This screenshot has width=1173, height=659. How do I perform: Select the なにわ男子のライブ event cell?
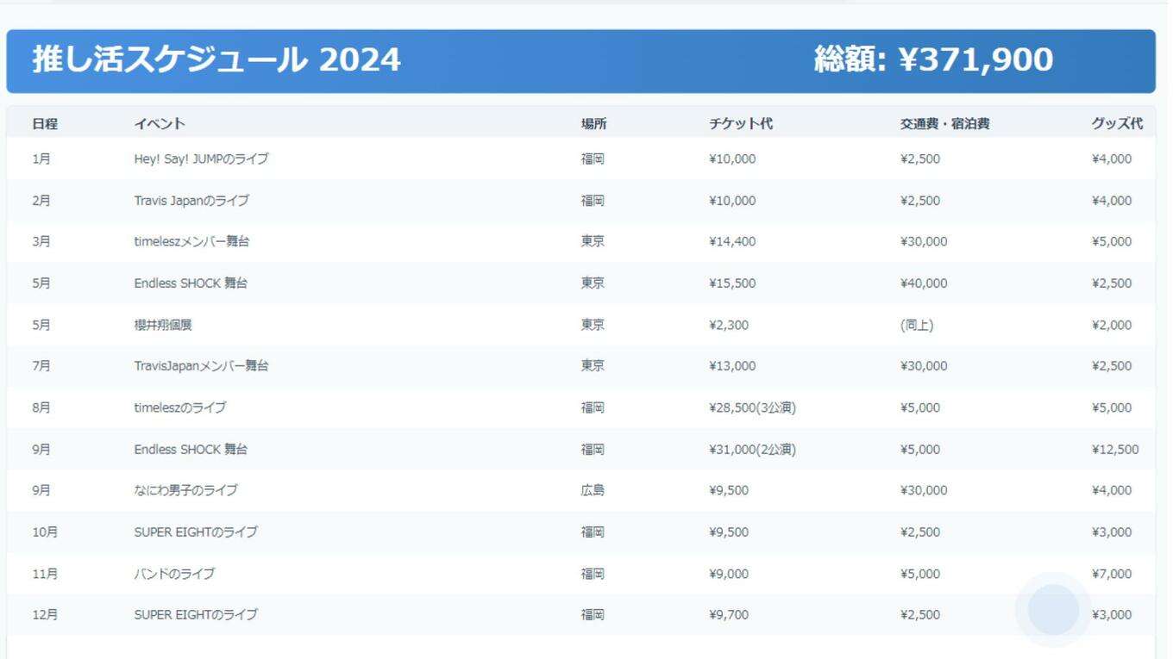click(x=185, y=490)
